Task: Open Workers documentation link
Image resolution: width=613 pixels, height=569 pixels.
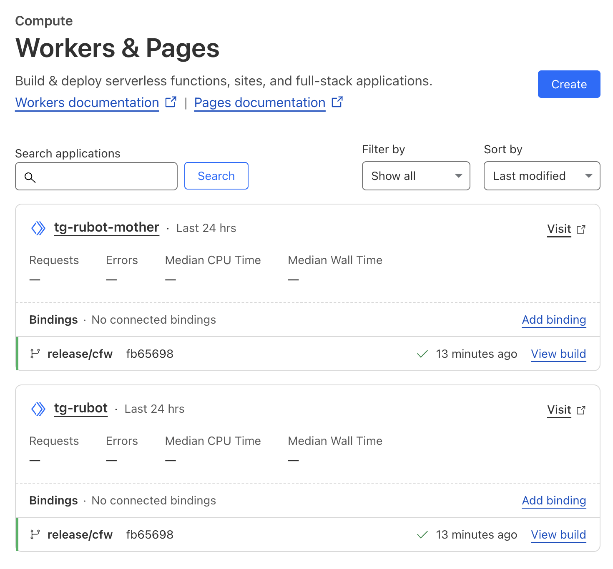Action: point(87,102)
